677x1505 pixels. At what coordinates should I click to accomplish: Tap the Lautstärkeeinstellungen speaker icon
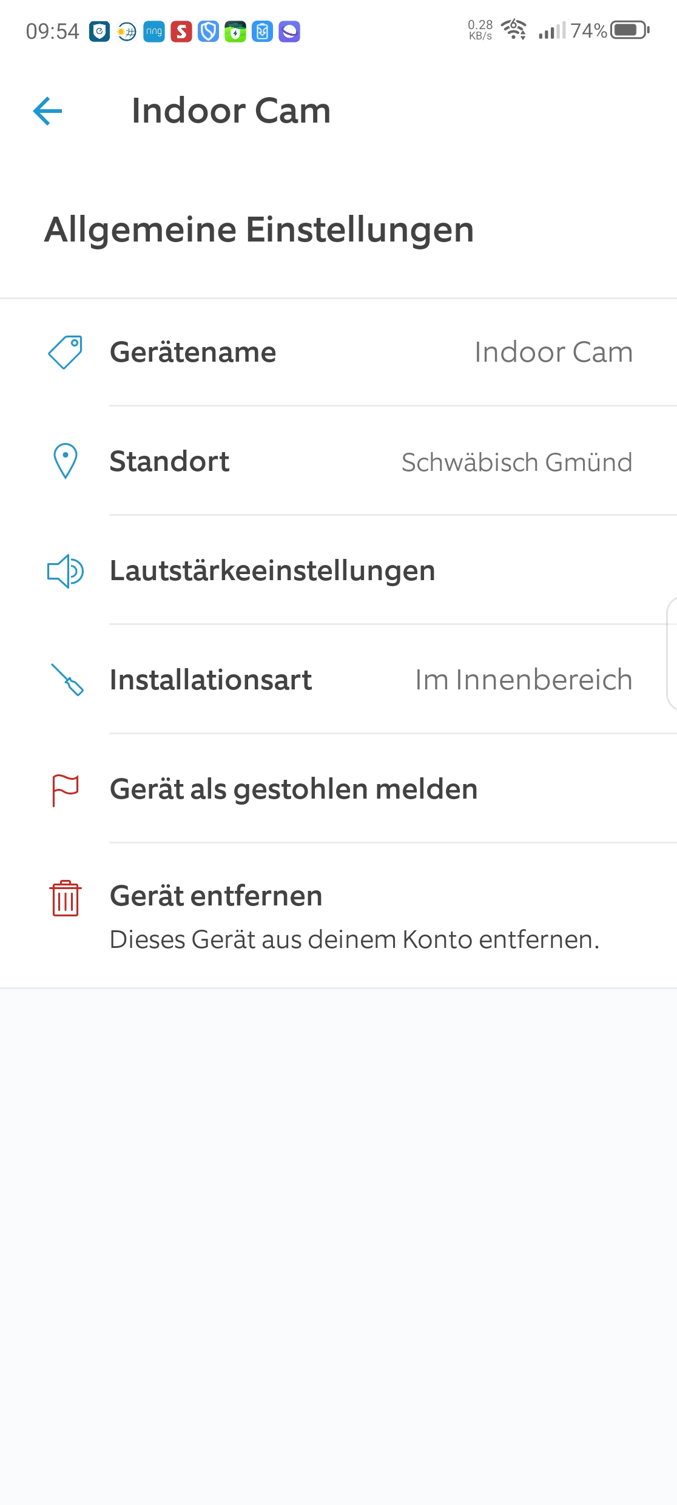click(66, 571)
